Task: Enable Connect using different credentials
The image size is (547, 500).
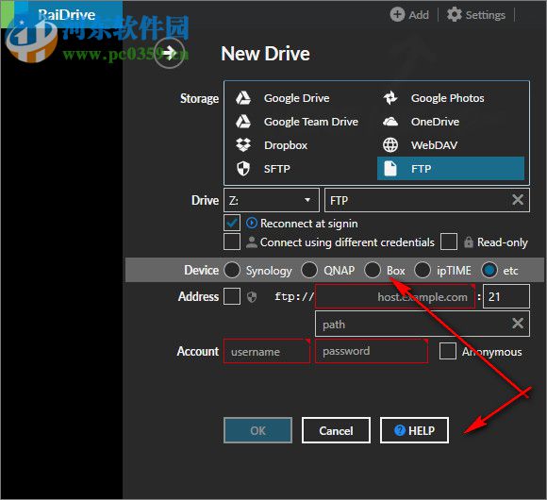Action: [x=232, y=242]
